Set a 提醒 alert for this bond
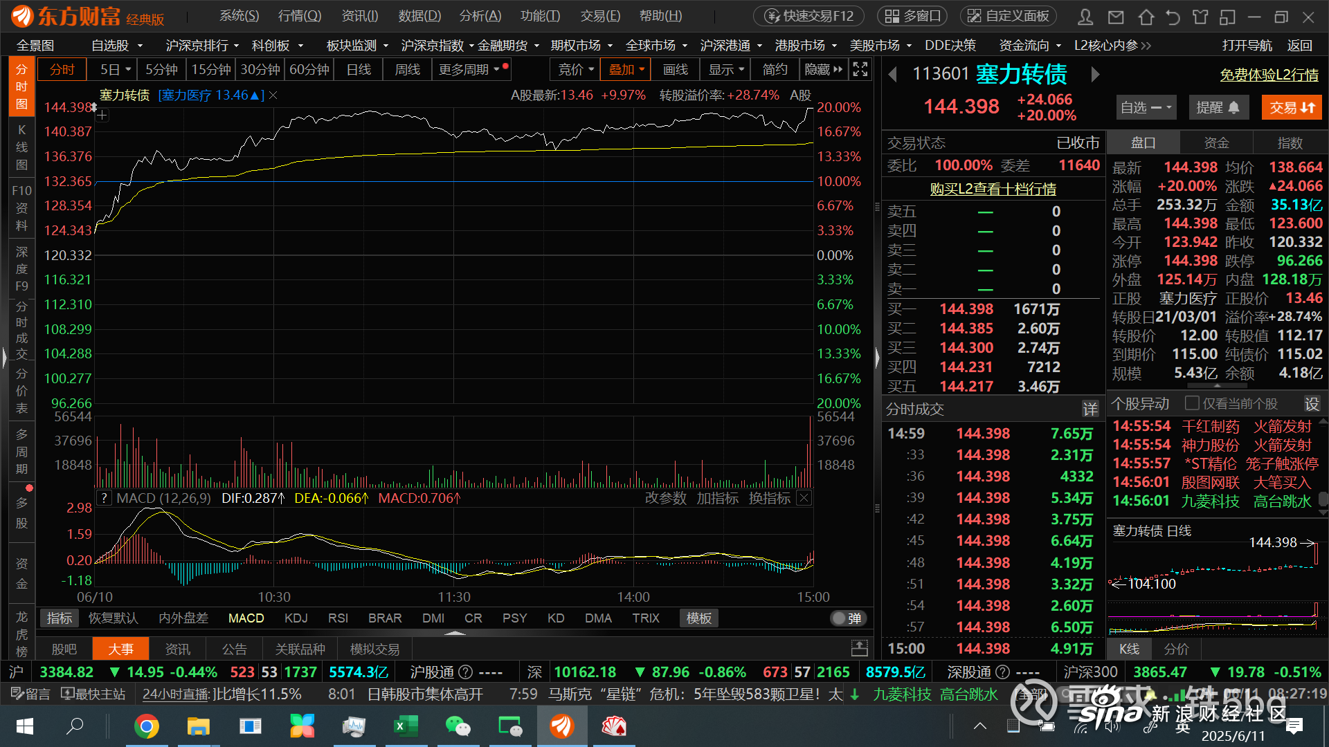Image resolution: width=1329 pixels, height=747 pixels. click(x=1218, y=107)
